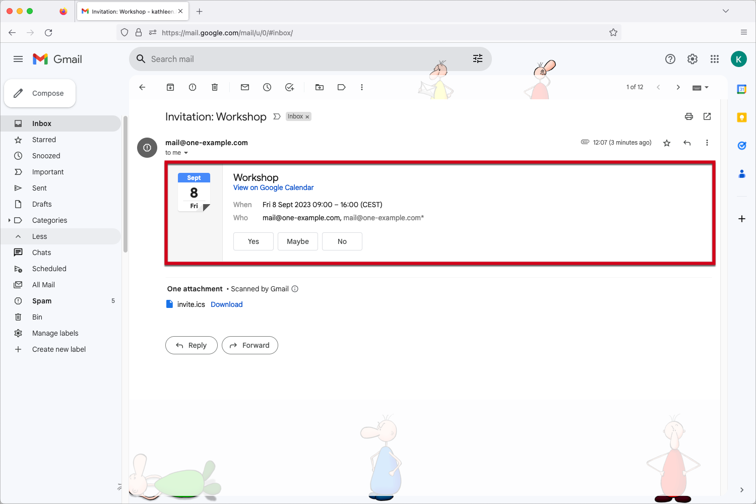Viewport: 756px width, 504px height.
Task: Open Google Keep in the side panel
Action: [741, 117]
